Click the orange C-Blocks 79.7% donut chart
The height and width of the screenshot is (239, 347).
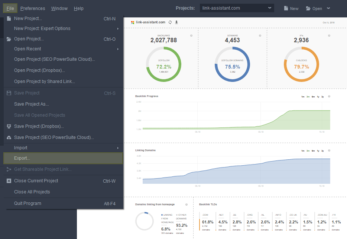(x=301, y=64)
